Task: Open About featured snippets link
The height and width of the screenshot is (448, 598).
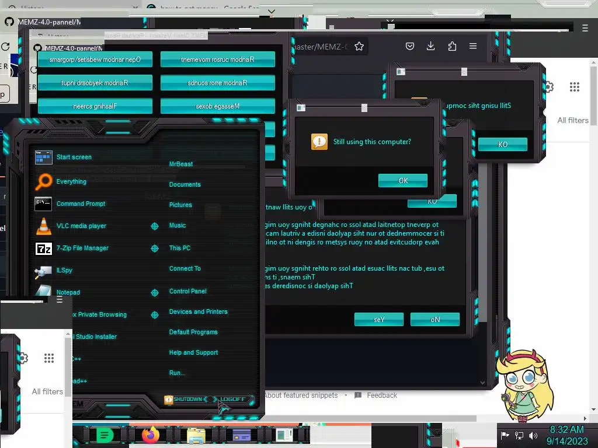Action: 301,395
